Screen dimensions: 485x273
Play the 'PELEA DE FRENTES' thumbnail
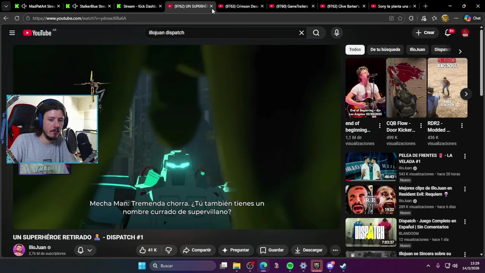coord(371,167)
